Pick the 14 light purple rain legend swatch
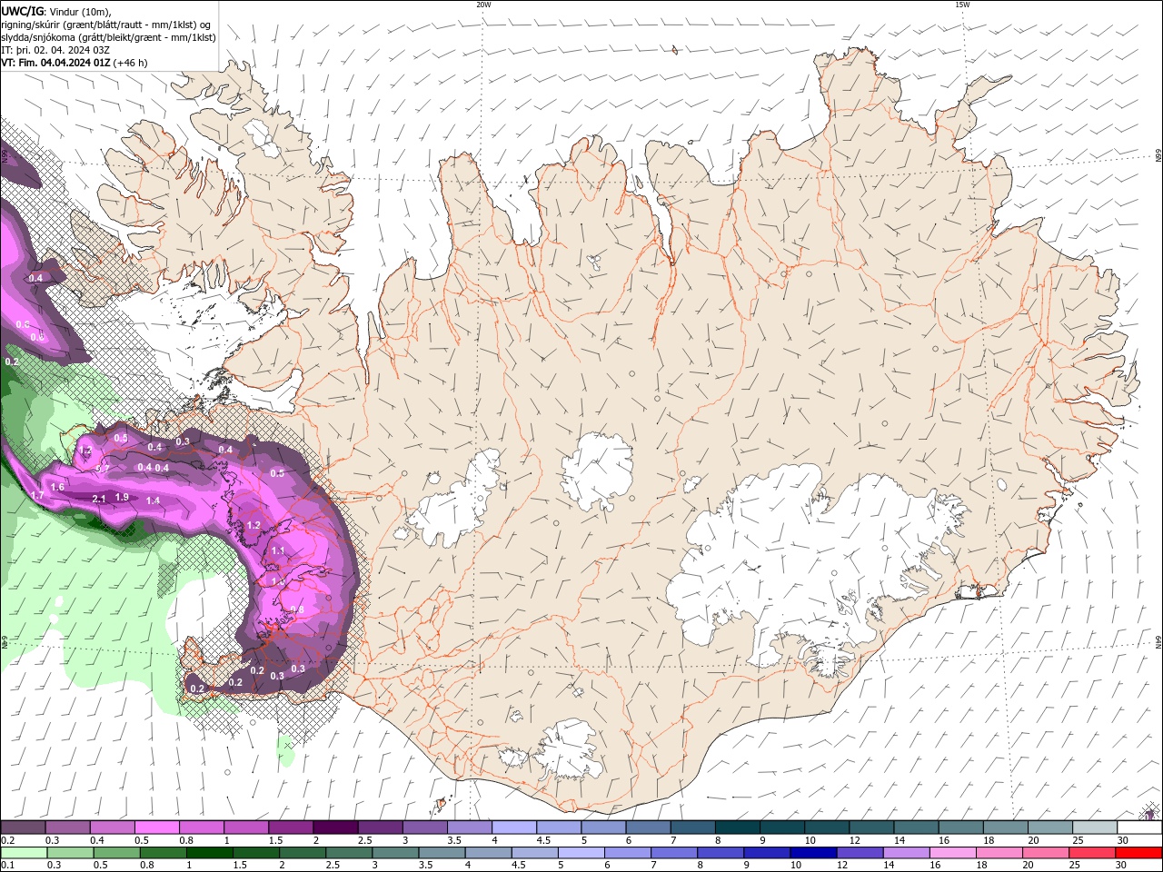 click(x=904, y=853)
